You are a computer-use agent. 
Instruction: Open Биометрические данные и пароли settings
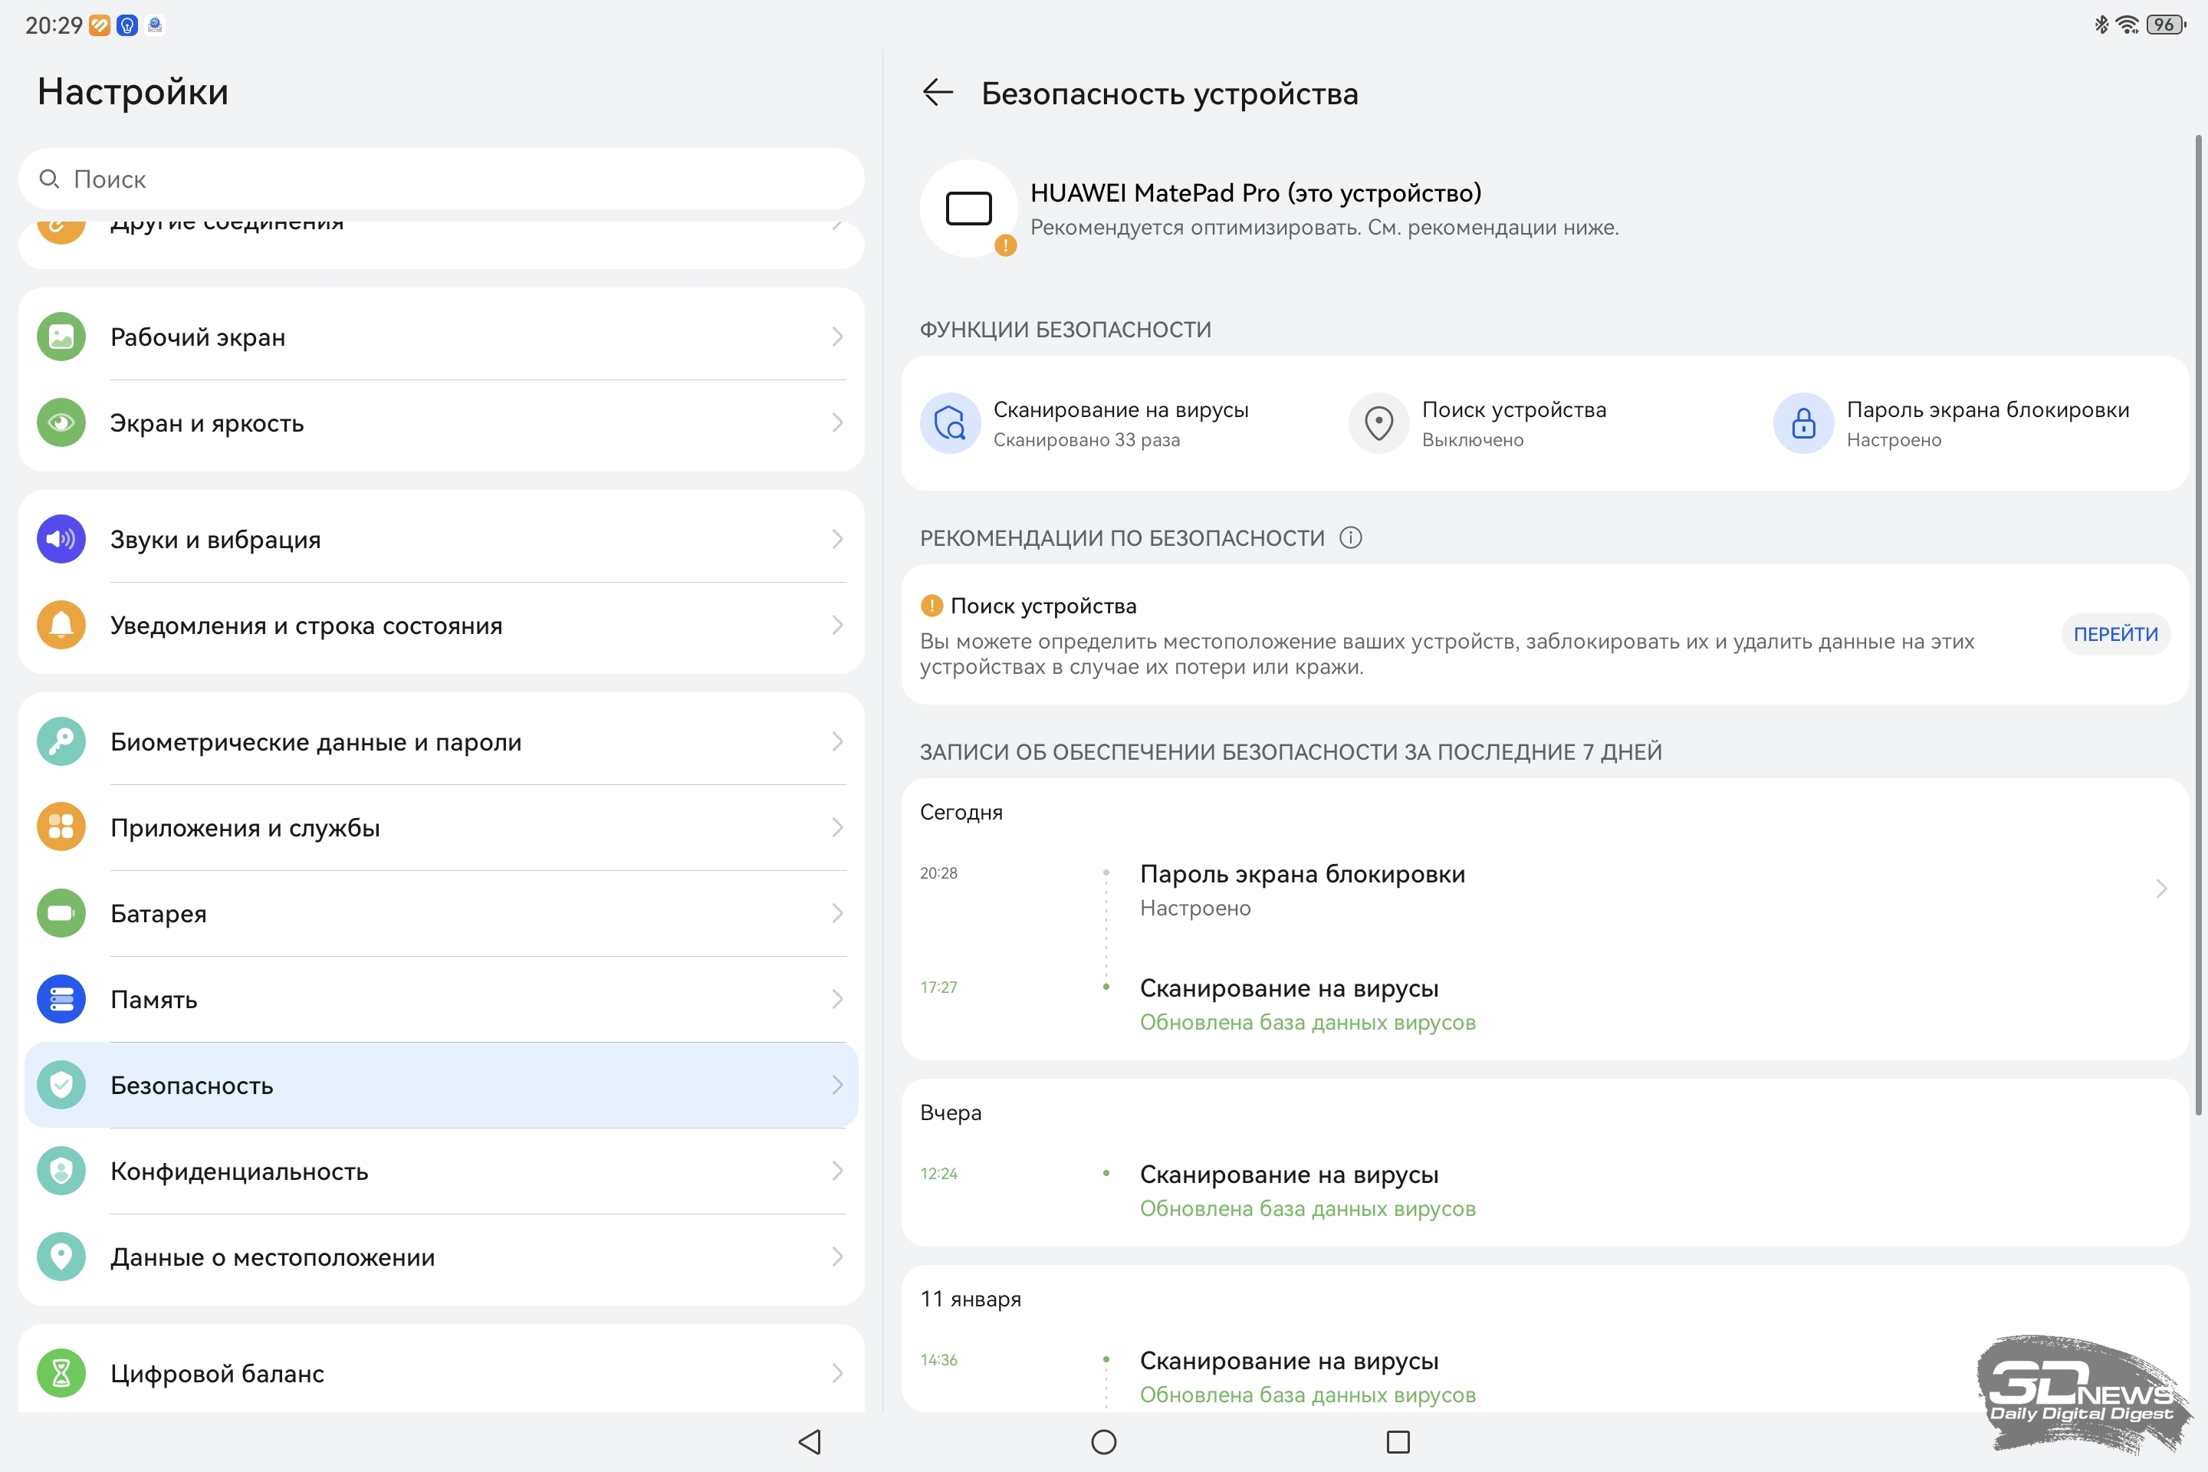442,741
